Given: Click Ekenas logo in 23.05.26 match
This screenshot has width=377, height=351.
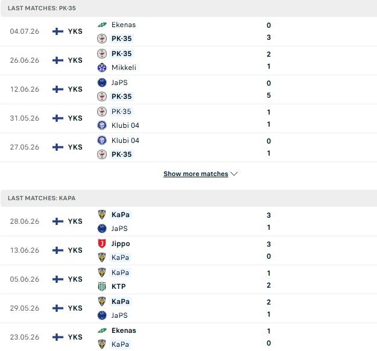Looking at the screenshot, I should [x=102, y=330].
